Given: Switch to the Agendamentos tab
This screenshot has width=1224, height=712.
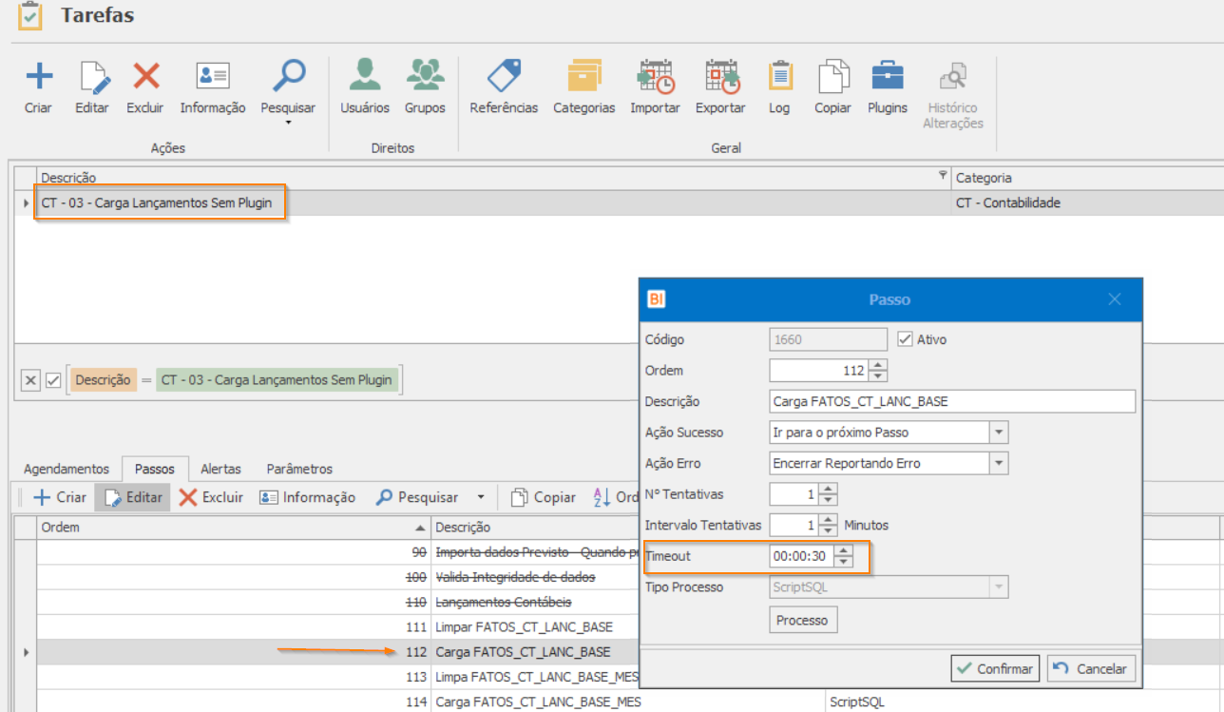Looking at the screenshot, I should tap(67, 469).
